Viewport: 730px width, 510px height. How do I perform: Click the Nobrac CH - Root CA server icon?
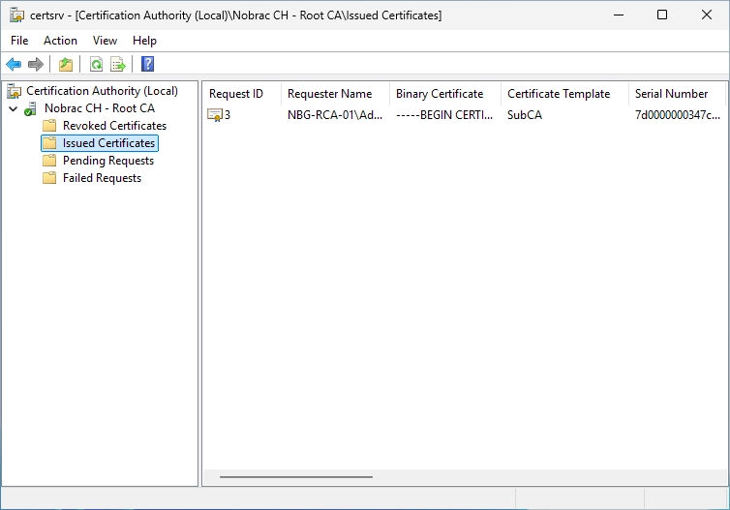(x=31, y=108)
